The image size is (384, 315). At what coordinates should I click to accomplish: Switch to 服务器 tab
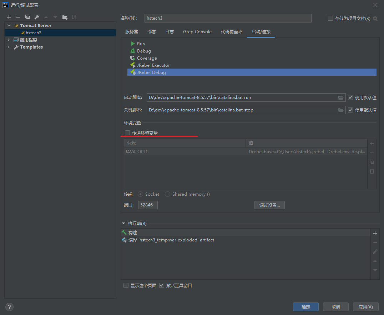tap(132, 32)
